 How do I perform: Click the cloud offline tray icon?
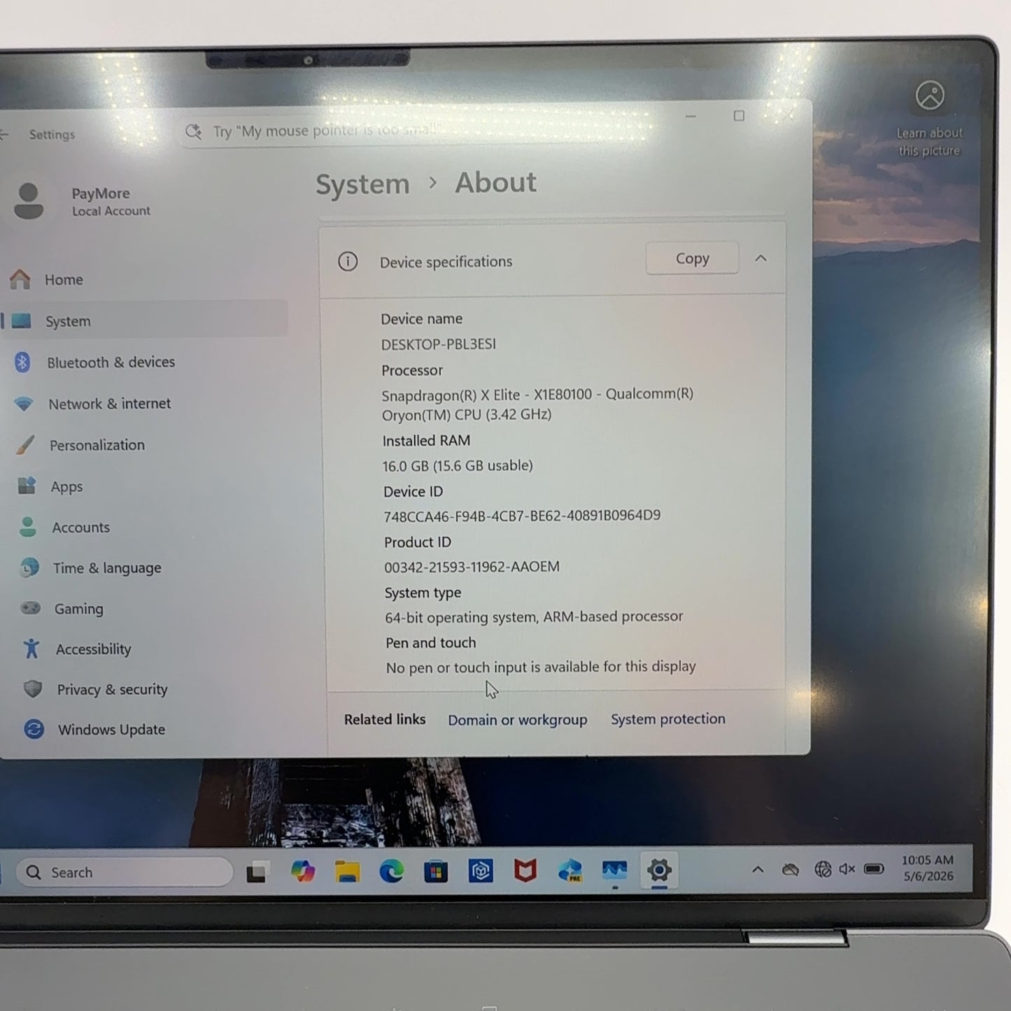(791, 870)
